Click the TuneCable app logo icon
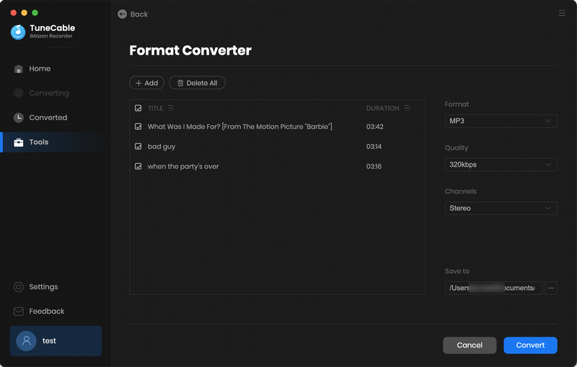This screenshot has width=577, height=367. click(18, 32)
